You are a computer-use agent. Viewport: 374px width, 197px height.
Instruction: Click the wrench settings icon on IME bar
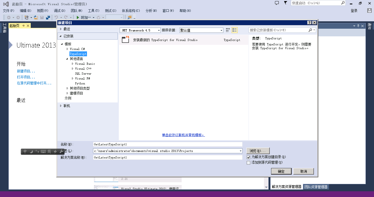coord(61,151)
